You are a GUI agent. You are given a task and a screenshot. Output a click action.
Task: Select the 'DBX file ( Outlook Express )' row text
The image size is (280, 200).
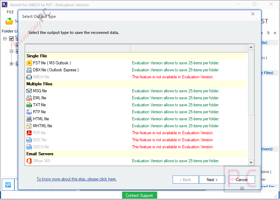coord(56,70)
